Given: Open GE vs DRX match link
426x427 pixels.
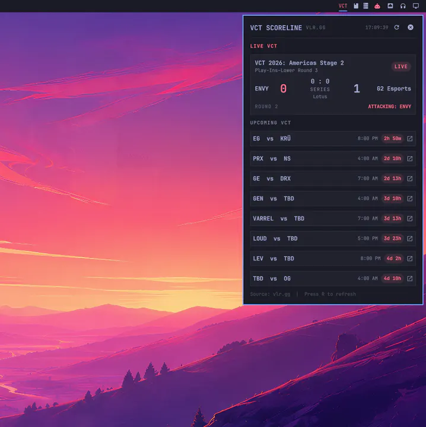Looking at the screenshot, I should [409, 179].
